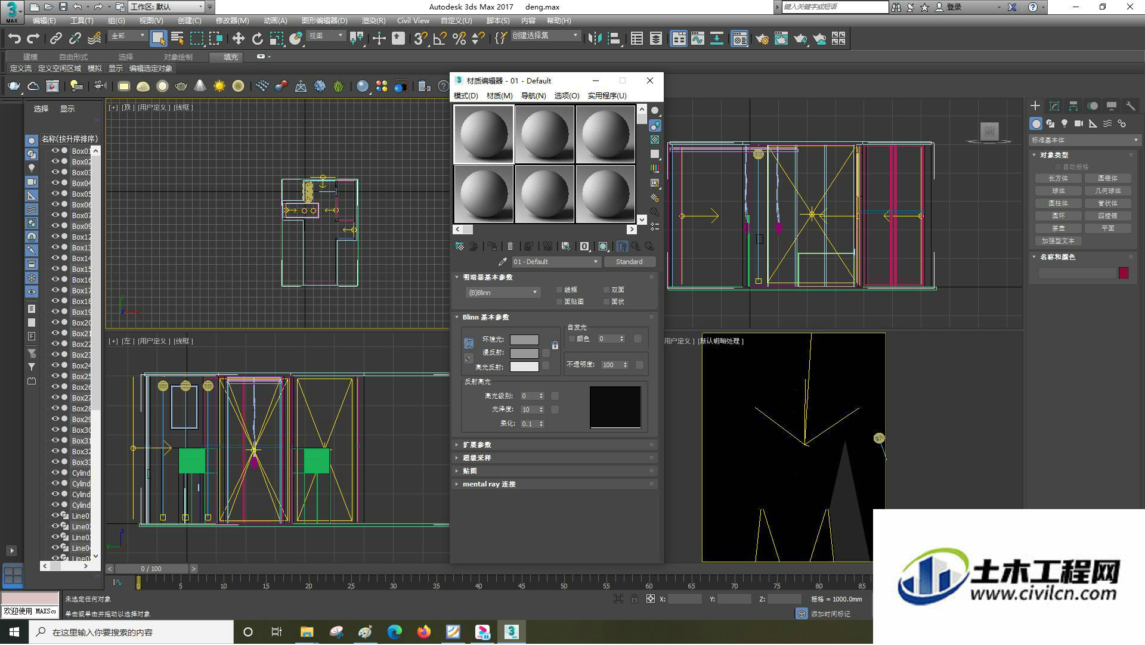Screen dimensions: 1145x645
Task: Toggle the Percent Snap icon
Action: pos(459,39)
